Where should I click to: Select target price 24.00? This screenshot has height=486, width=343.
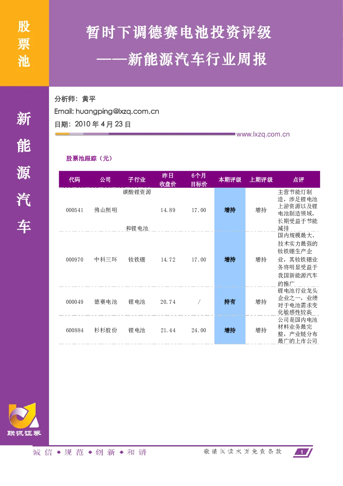[x=199, y=330]
